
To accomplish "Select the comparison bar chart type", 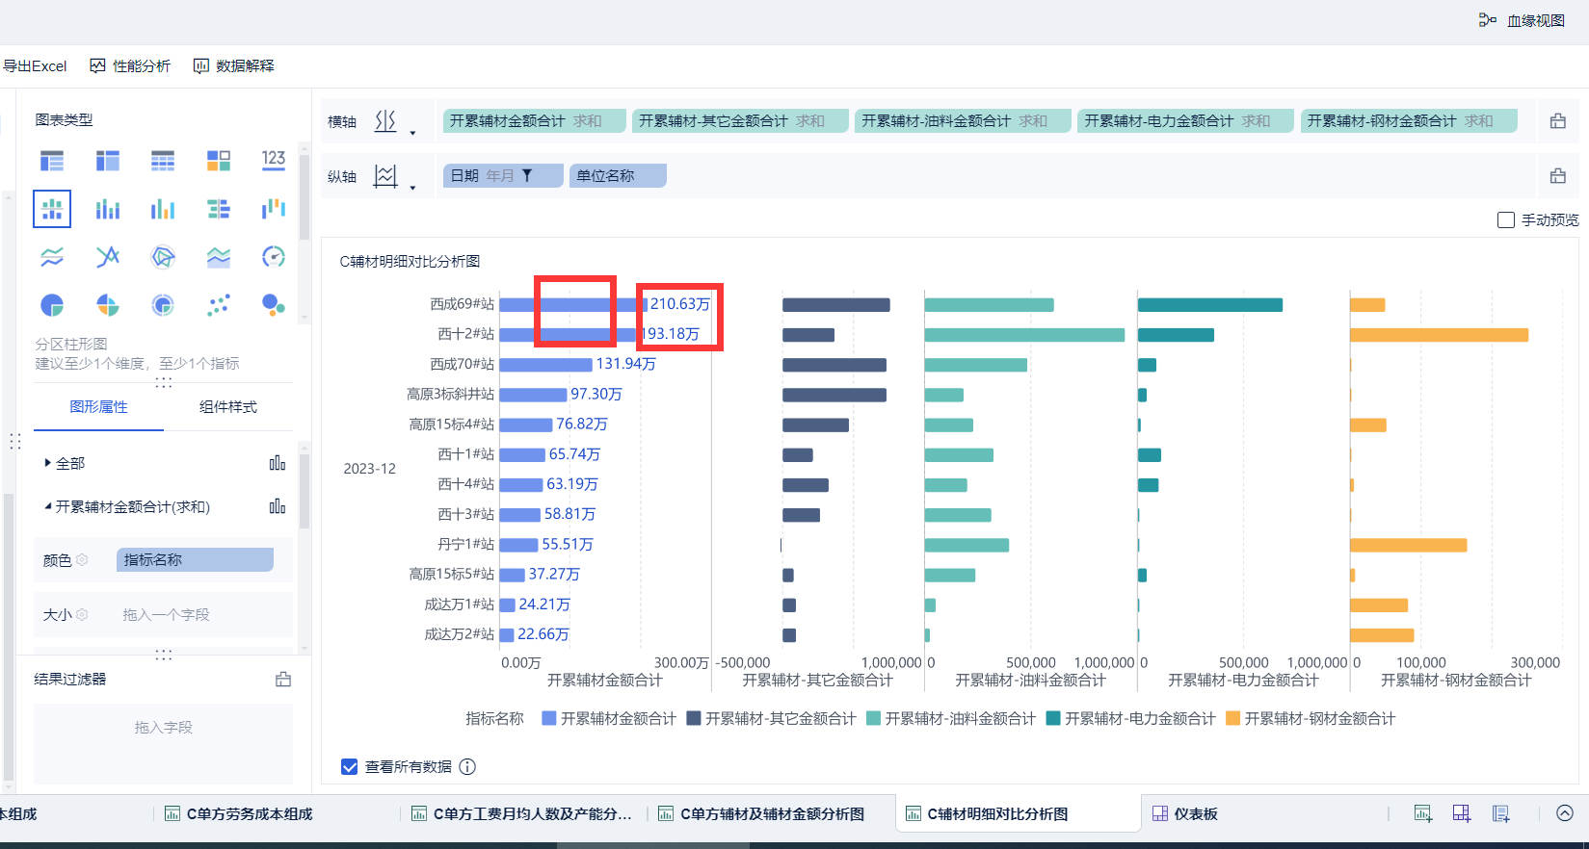I will click(219, 208).
